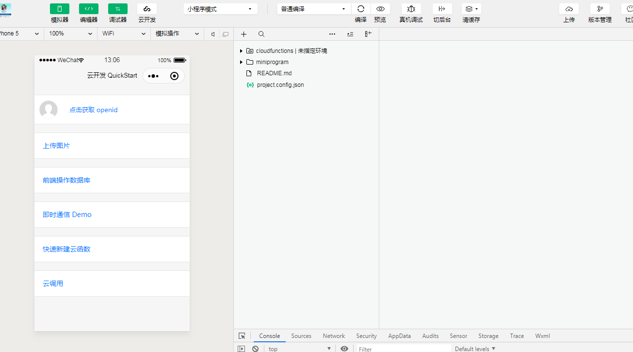Click 上传图片 in the simulator
This screenshot has height=352, width=633.
tap(56, 146)
